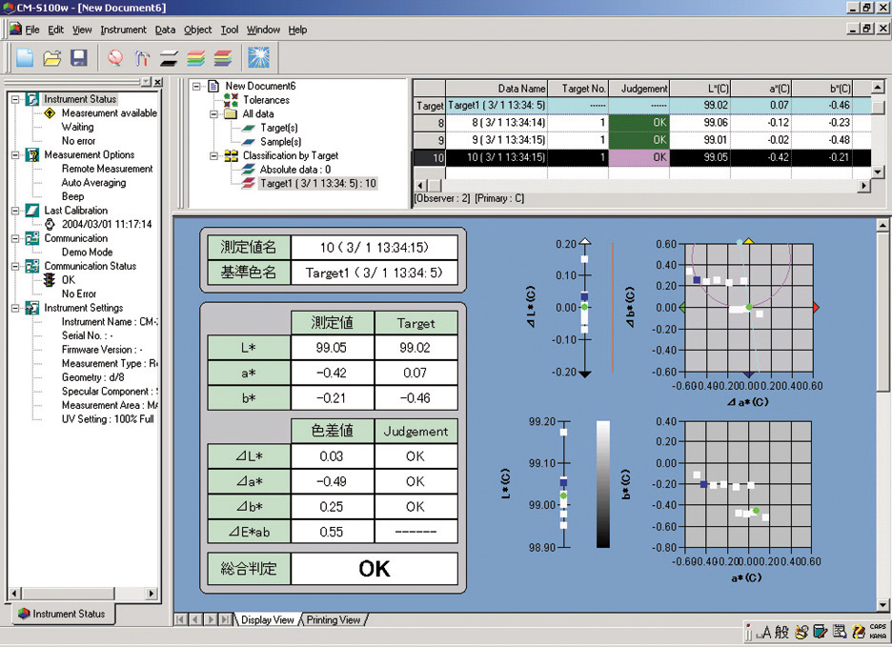
Task: Click the grayscale gradient bar beside the L* graph
Action: pyautogui.click(x=603, y=486)
